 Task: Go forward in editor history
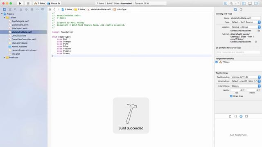point(58,9)
